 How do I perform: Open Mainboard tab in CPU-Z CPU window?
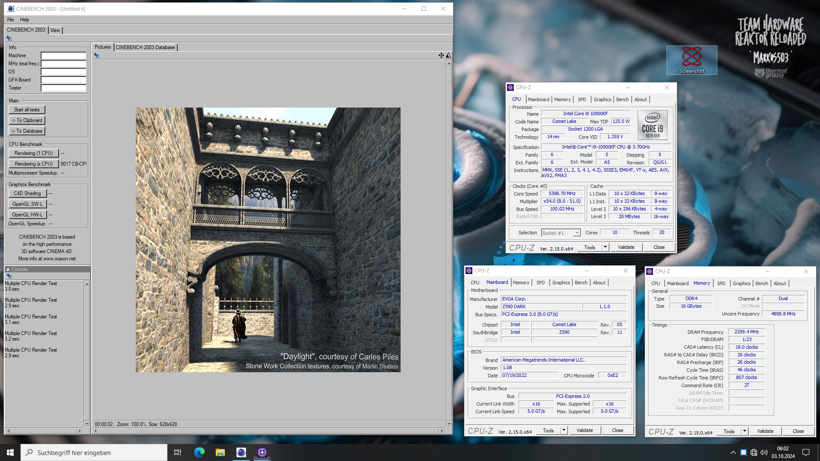click(539, 99)
